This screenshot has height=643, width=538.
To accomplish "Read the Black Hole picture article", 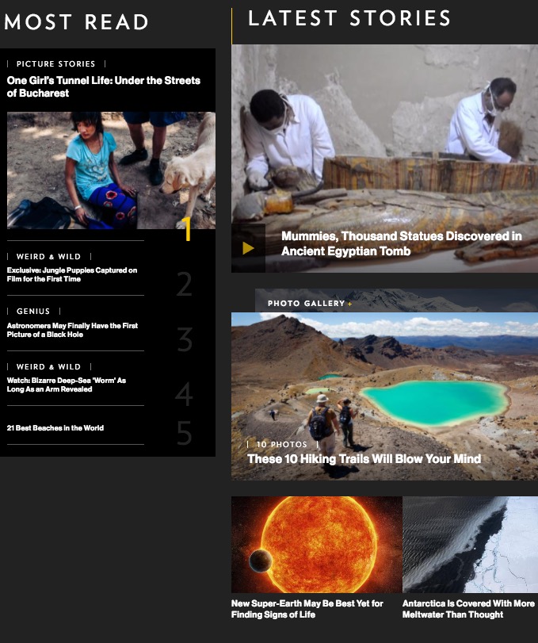I will click(73, 330).
